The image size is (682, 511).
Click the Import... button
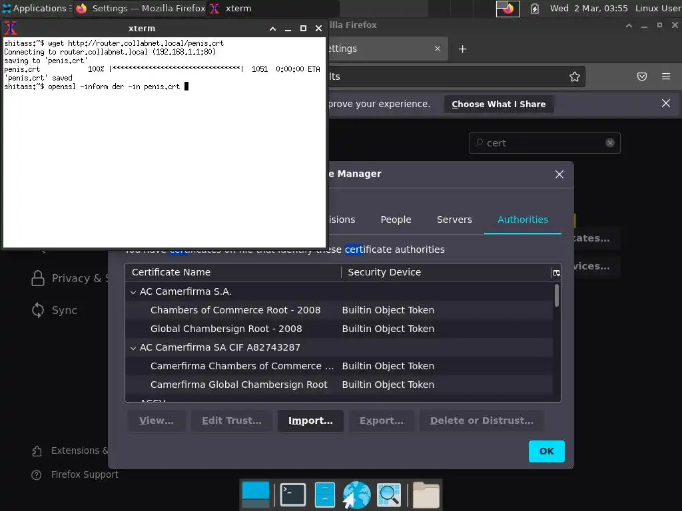click(x=310, y=421)
